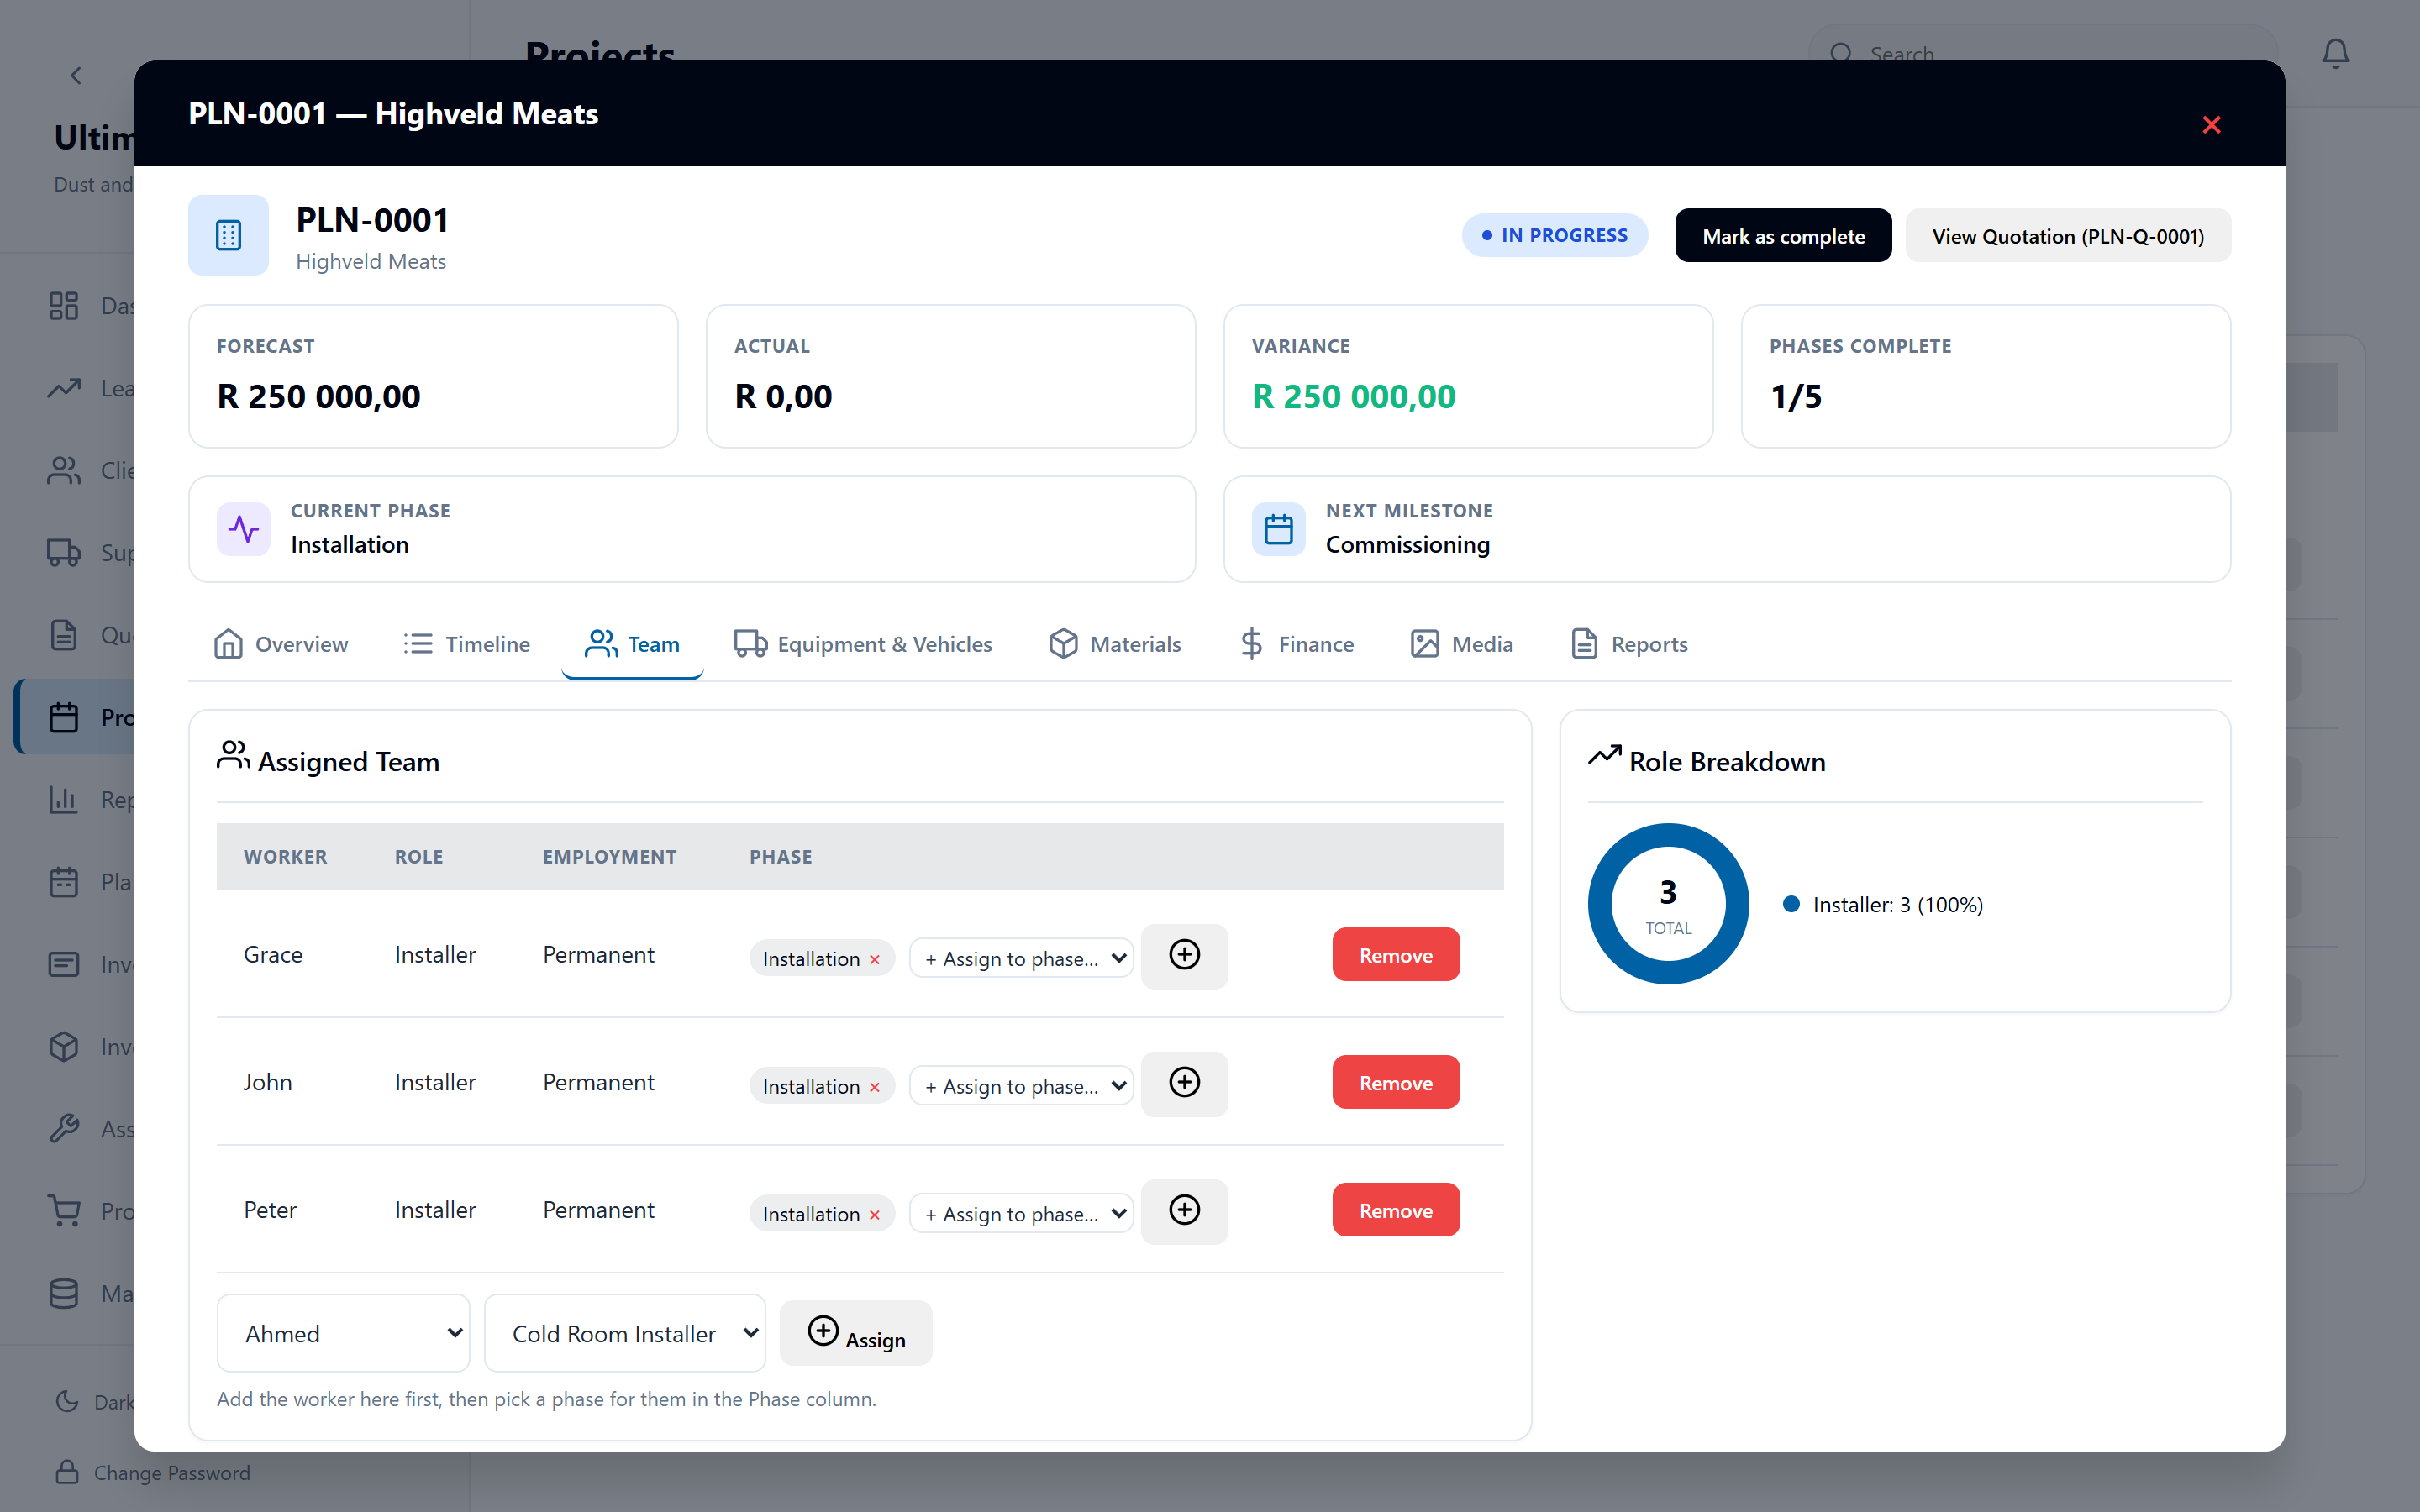This screenshot has width=2420, height=1512.
Task: Click the blue building icon beside PLN-0001
Action: tap(228, 235)
